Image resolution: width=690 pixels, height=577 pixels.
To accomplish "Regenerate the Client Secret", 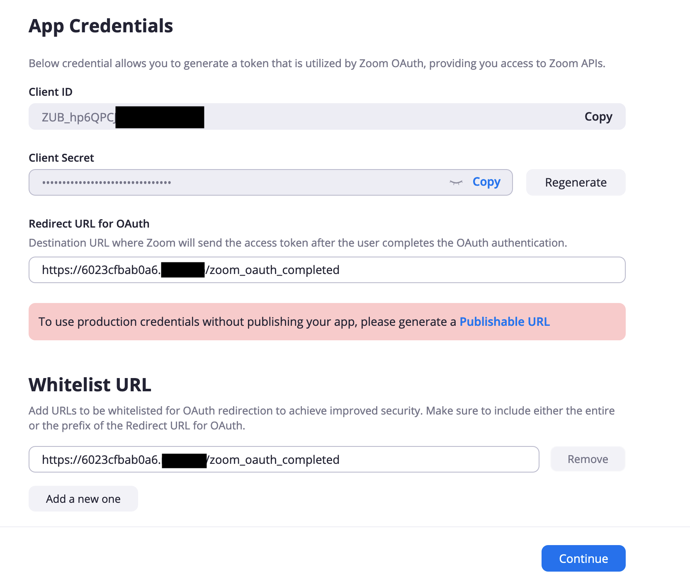I will (576, 182).
